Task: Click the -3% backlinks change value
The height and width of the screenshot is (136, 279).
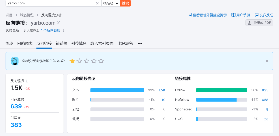Action: pyautogui.click(x=27, y=89)
